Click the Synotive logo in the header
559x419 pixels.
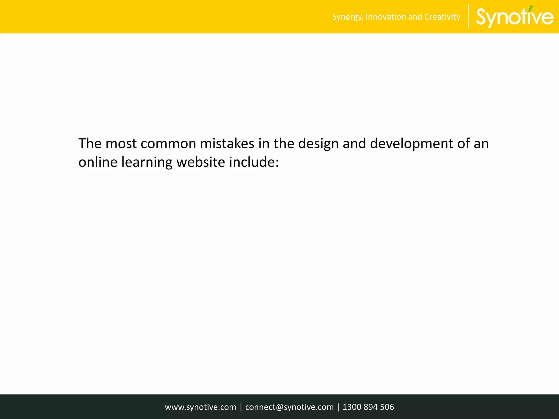[515, 17]
